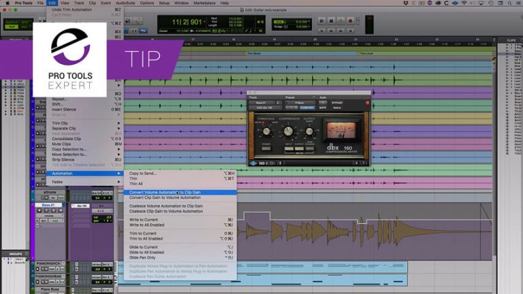Image resolution: width=523 pixels, height=294 pixels.
Task: Toggle the dbx 160 POWER switch
Action: [x=266, y=148]
